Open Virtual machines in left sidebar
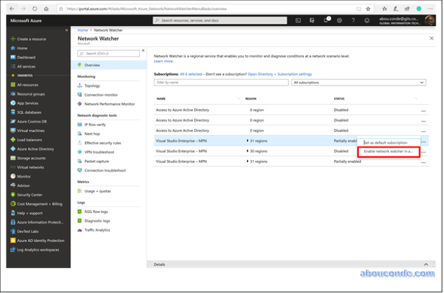This screenshot has height=293, width=444. pyautogui.click(x=30, y=131)
